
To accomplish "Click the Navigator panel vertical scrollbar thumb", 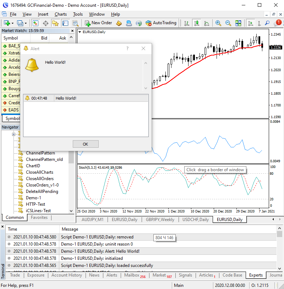I will (71, 157).
